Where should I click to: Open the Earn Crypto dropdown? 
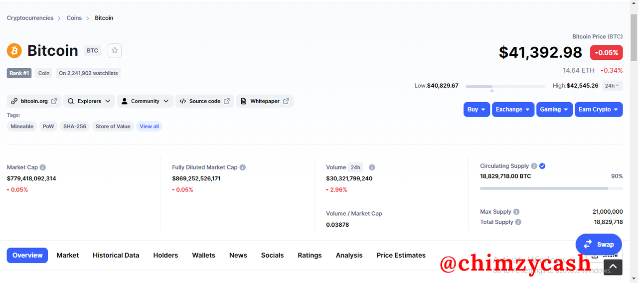point(599,110)
